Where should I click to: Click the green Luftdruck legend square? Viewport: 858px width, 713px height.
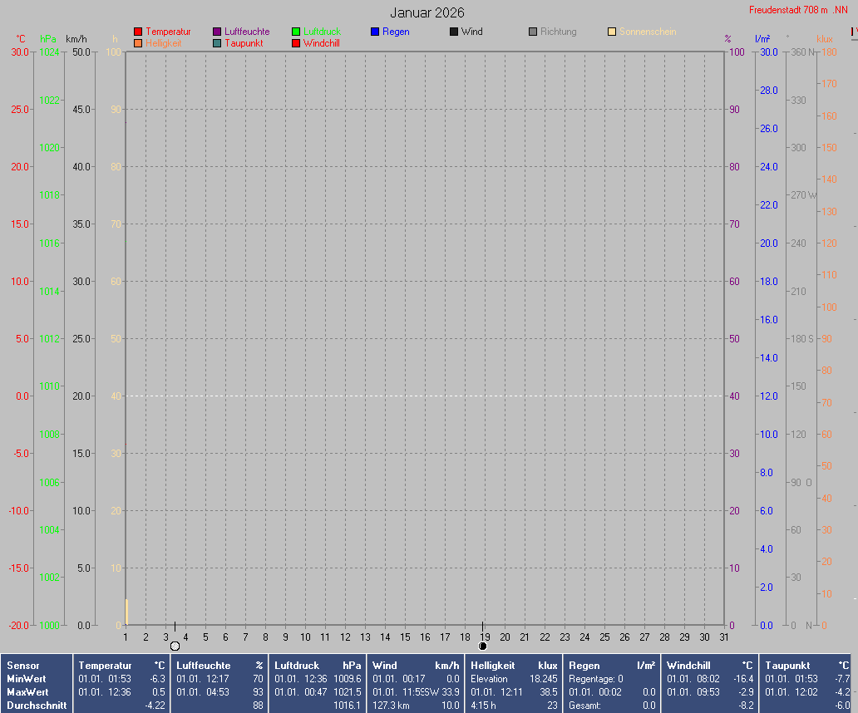point(296,32)
